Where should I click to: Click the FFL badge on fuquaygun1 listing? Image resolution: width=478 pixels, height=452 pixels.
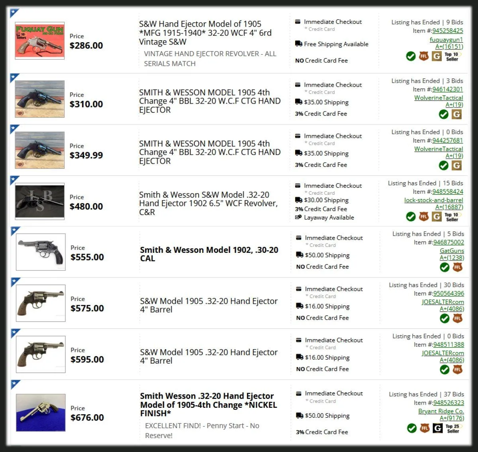tap(423, 56)
